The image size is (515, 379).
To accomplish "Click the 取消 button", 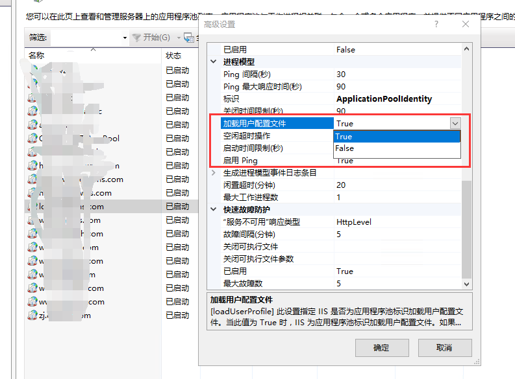I will tap(444, 347).
